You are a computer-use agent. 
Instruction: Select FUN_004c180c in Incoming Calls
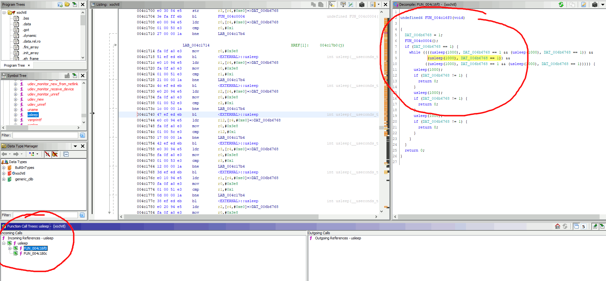coord(35,253)
